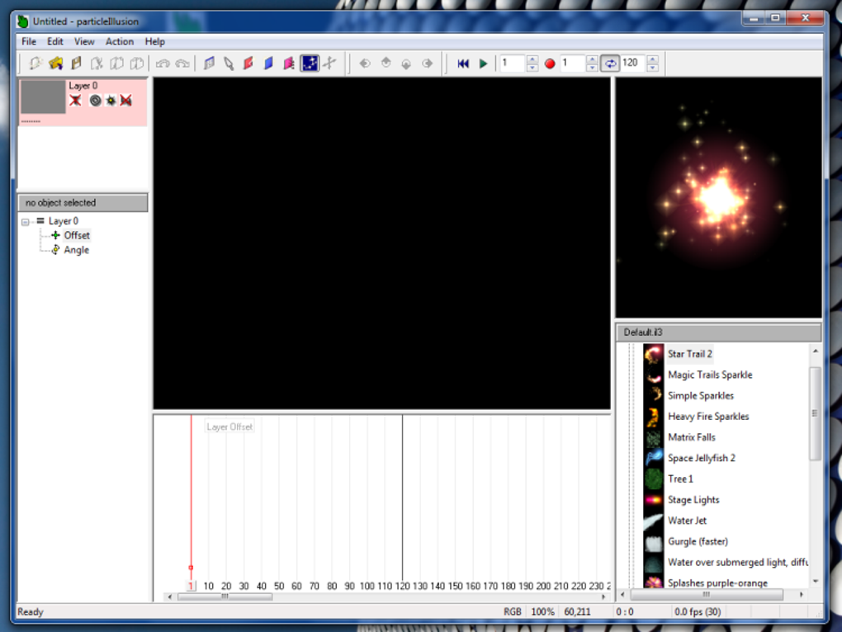The image size is (842, 632).
Task: Select the Tree 1 emitter
Action: (x=680, y=479)
